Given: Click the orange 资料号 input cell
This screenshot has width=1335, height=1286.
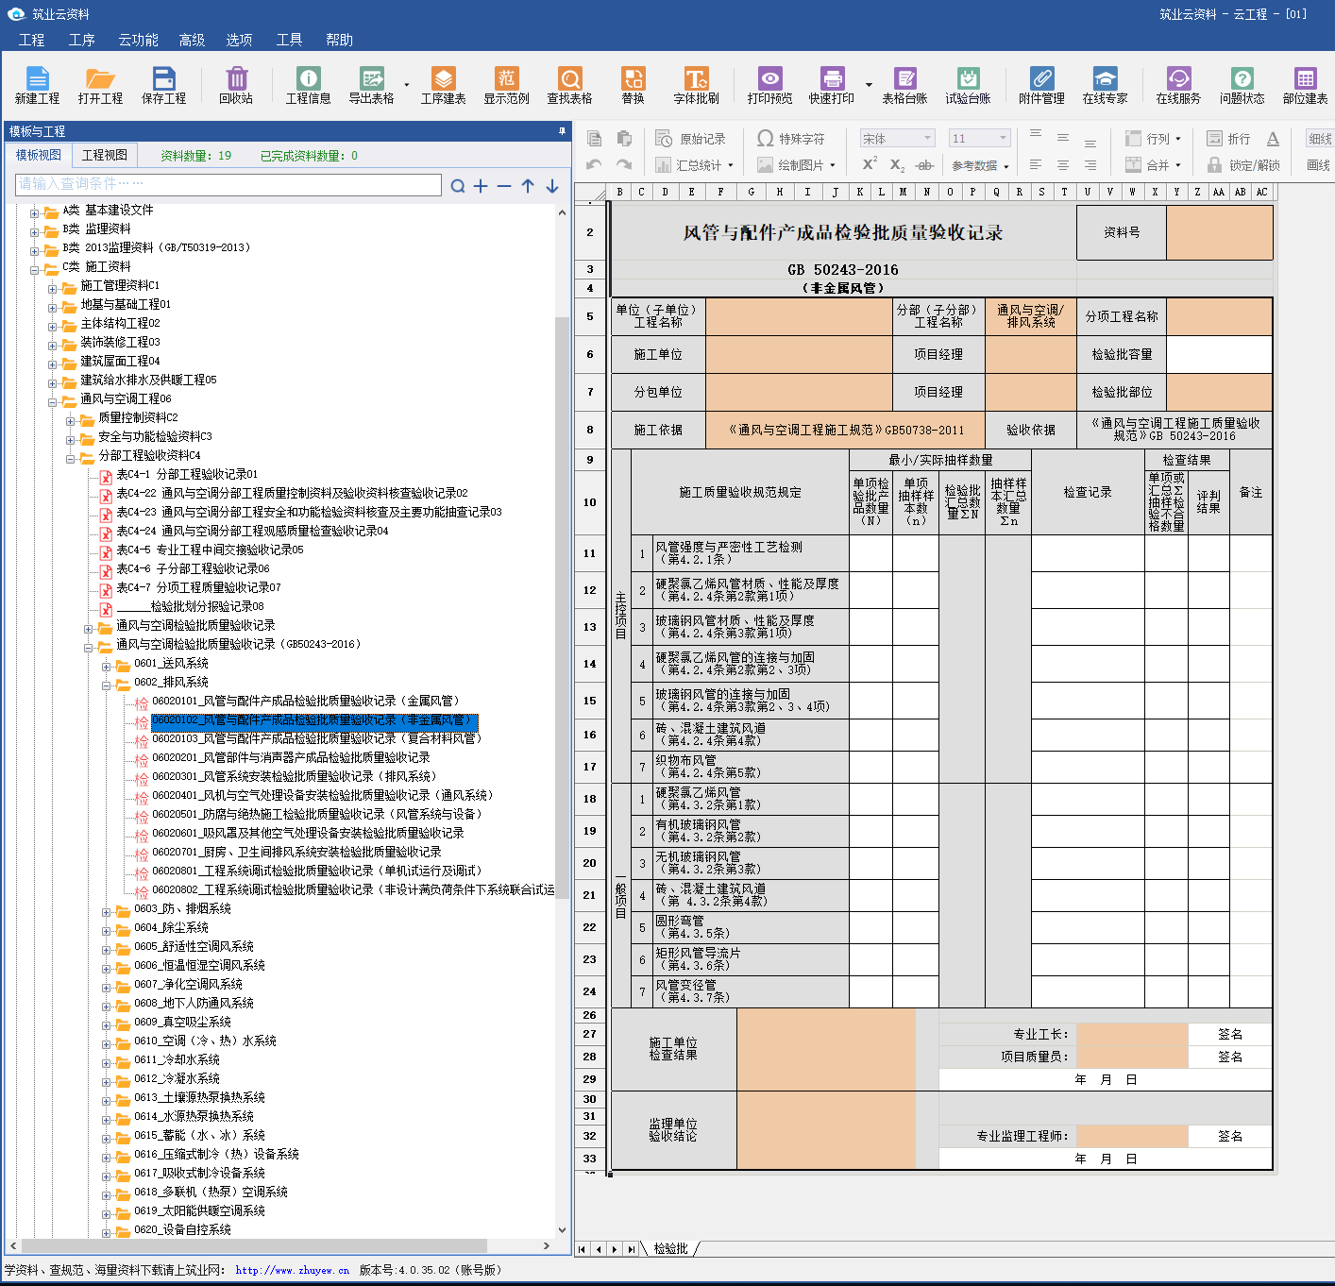Looking at the screenshot, I should pos(1219,232).
